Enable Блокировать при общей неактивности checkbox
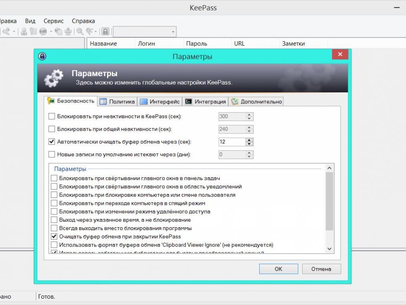Screen dimensions: 406x305 pyautogui.click(x=51, y=129)
